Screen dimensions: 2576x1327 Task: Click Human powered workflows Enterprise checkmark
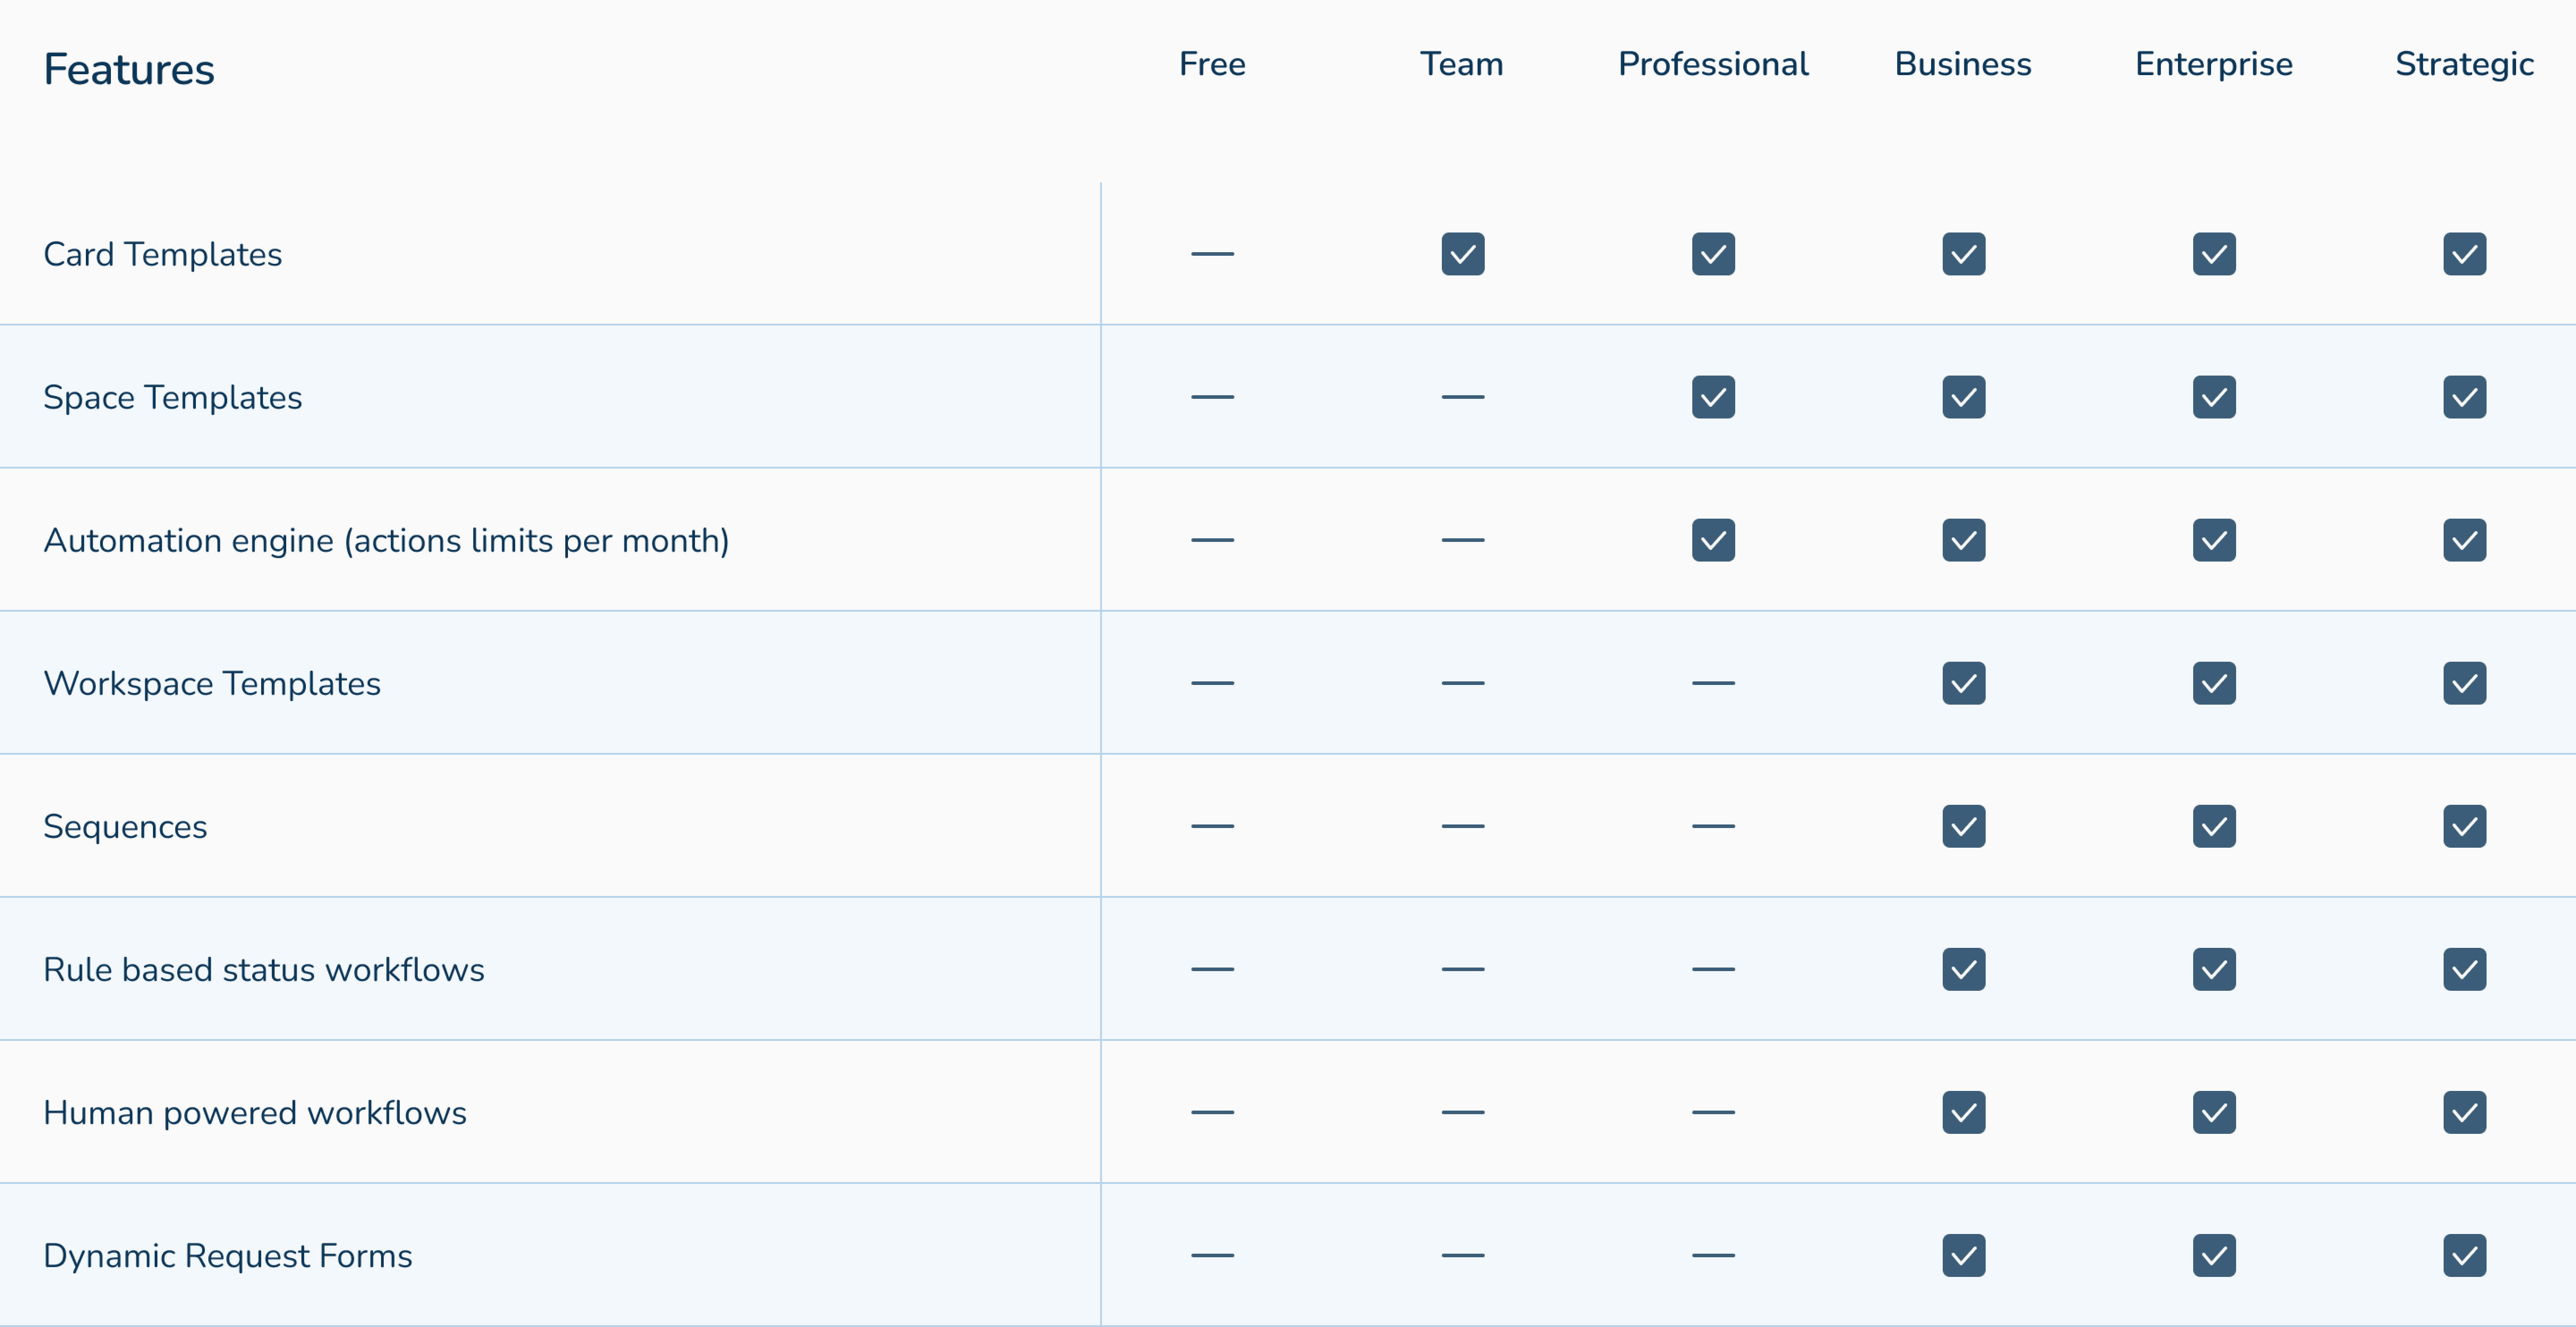point(2214,1112)
